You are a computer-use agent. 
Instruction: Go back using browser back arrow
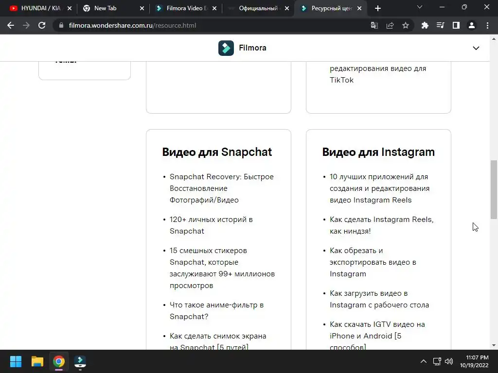point(11,25)
